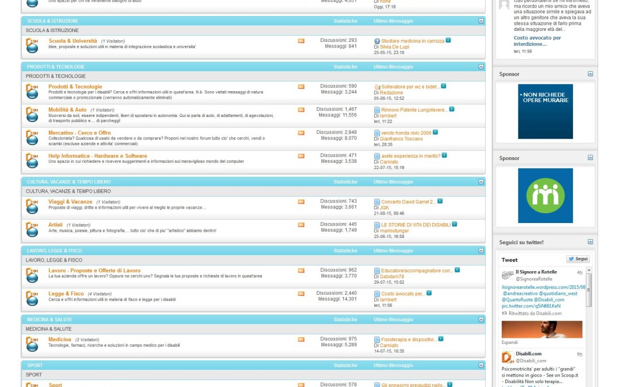Open the Artisti forum
The image size is (620, 387).
point(55,225)
